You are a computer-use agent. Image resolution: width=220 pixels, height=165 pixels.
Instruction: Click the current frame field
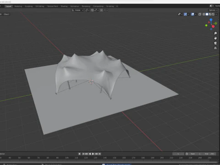pos(178,154)
